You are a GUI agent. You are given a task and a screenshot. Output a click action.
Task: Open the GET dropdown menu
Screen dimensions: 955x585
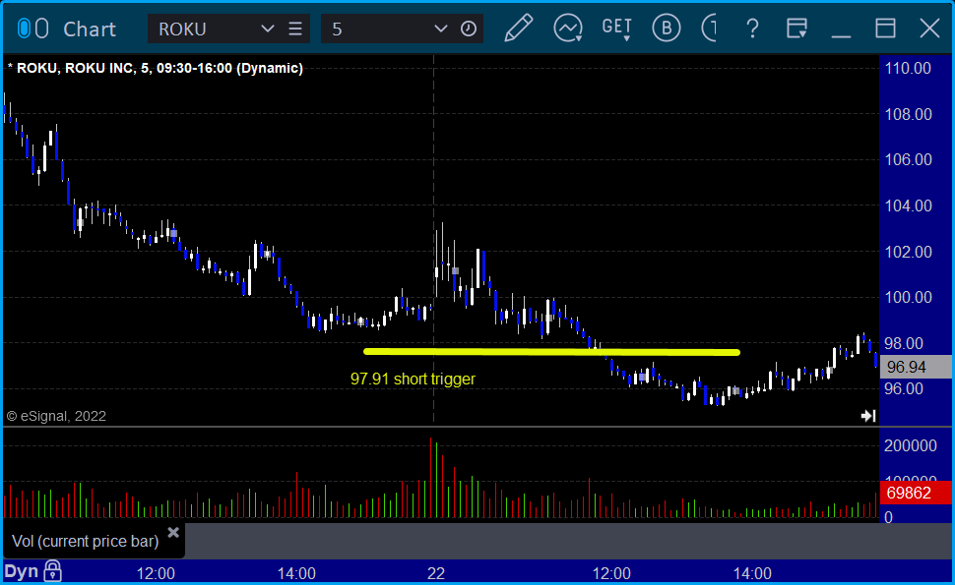point(617,29)
